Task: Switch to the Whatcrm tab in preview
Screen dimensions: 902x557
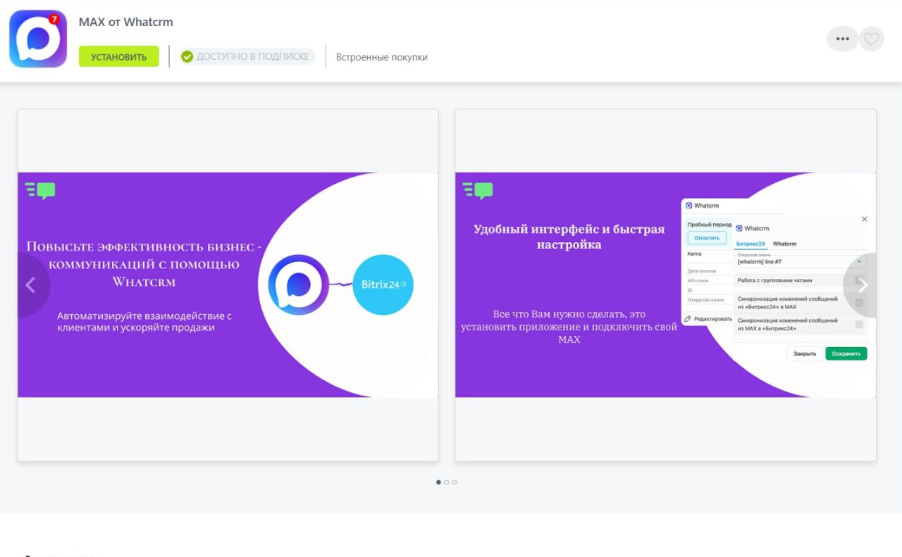Action: pos(784,244)
